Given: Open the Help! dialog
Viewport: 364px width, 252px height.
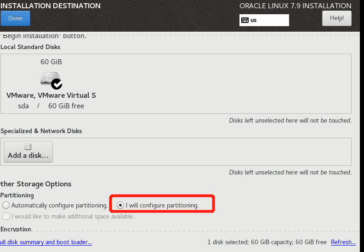Looking at the screenshot, I should [337, 18].
